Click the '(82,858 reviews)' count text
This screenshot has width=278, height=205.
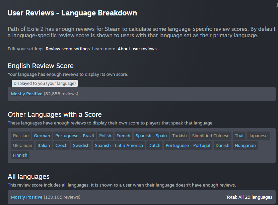[x=61, y=94]
